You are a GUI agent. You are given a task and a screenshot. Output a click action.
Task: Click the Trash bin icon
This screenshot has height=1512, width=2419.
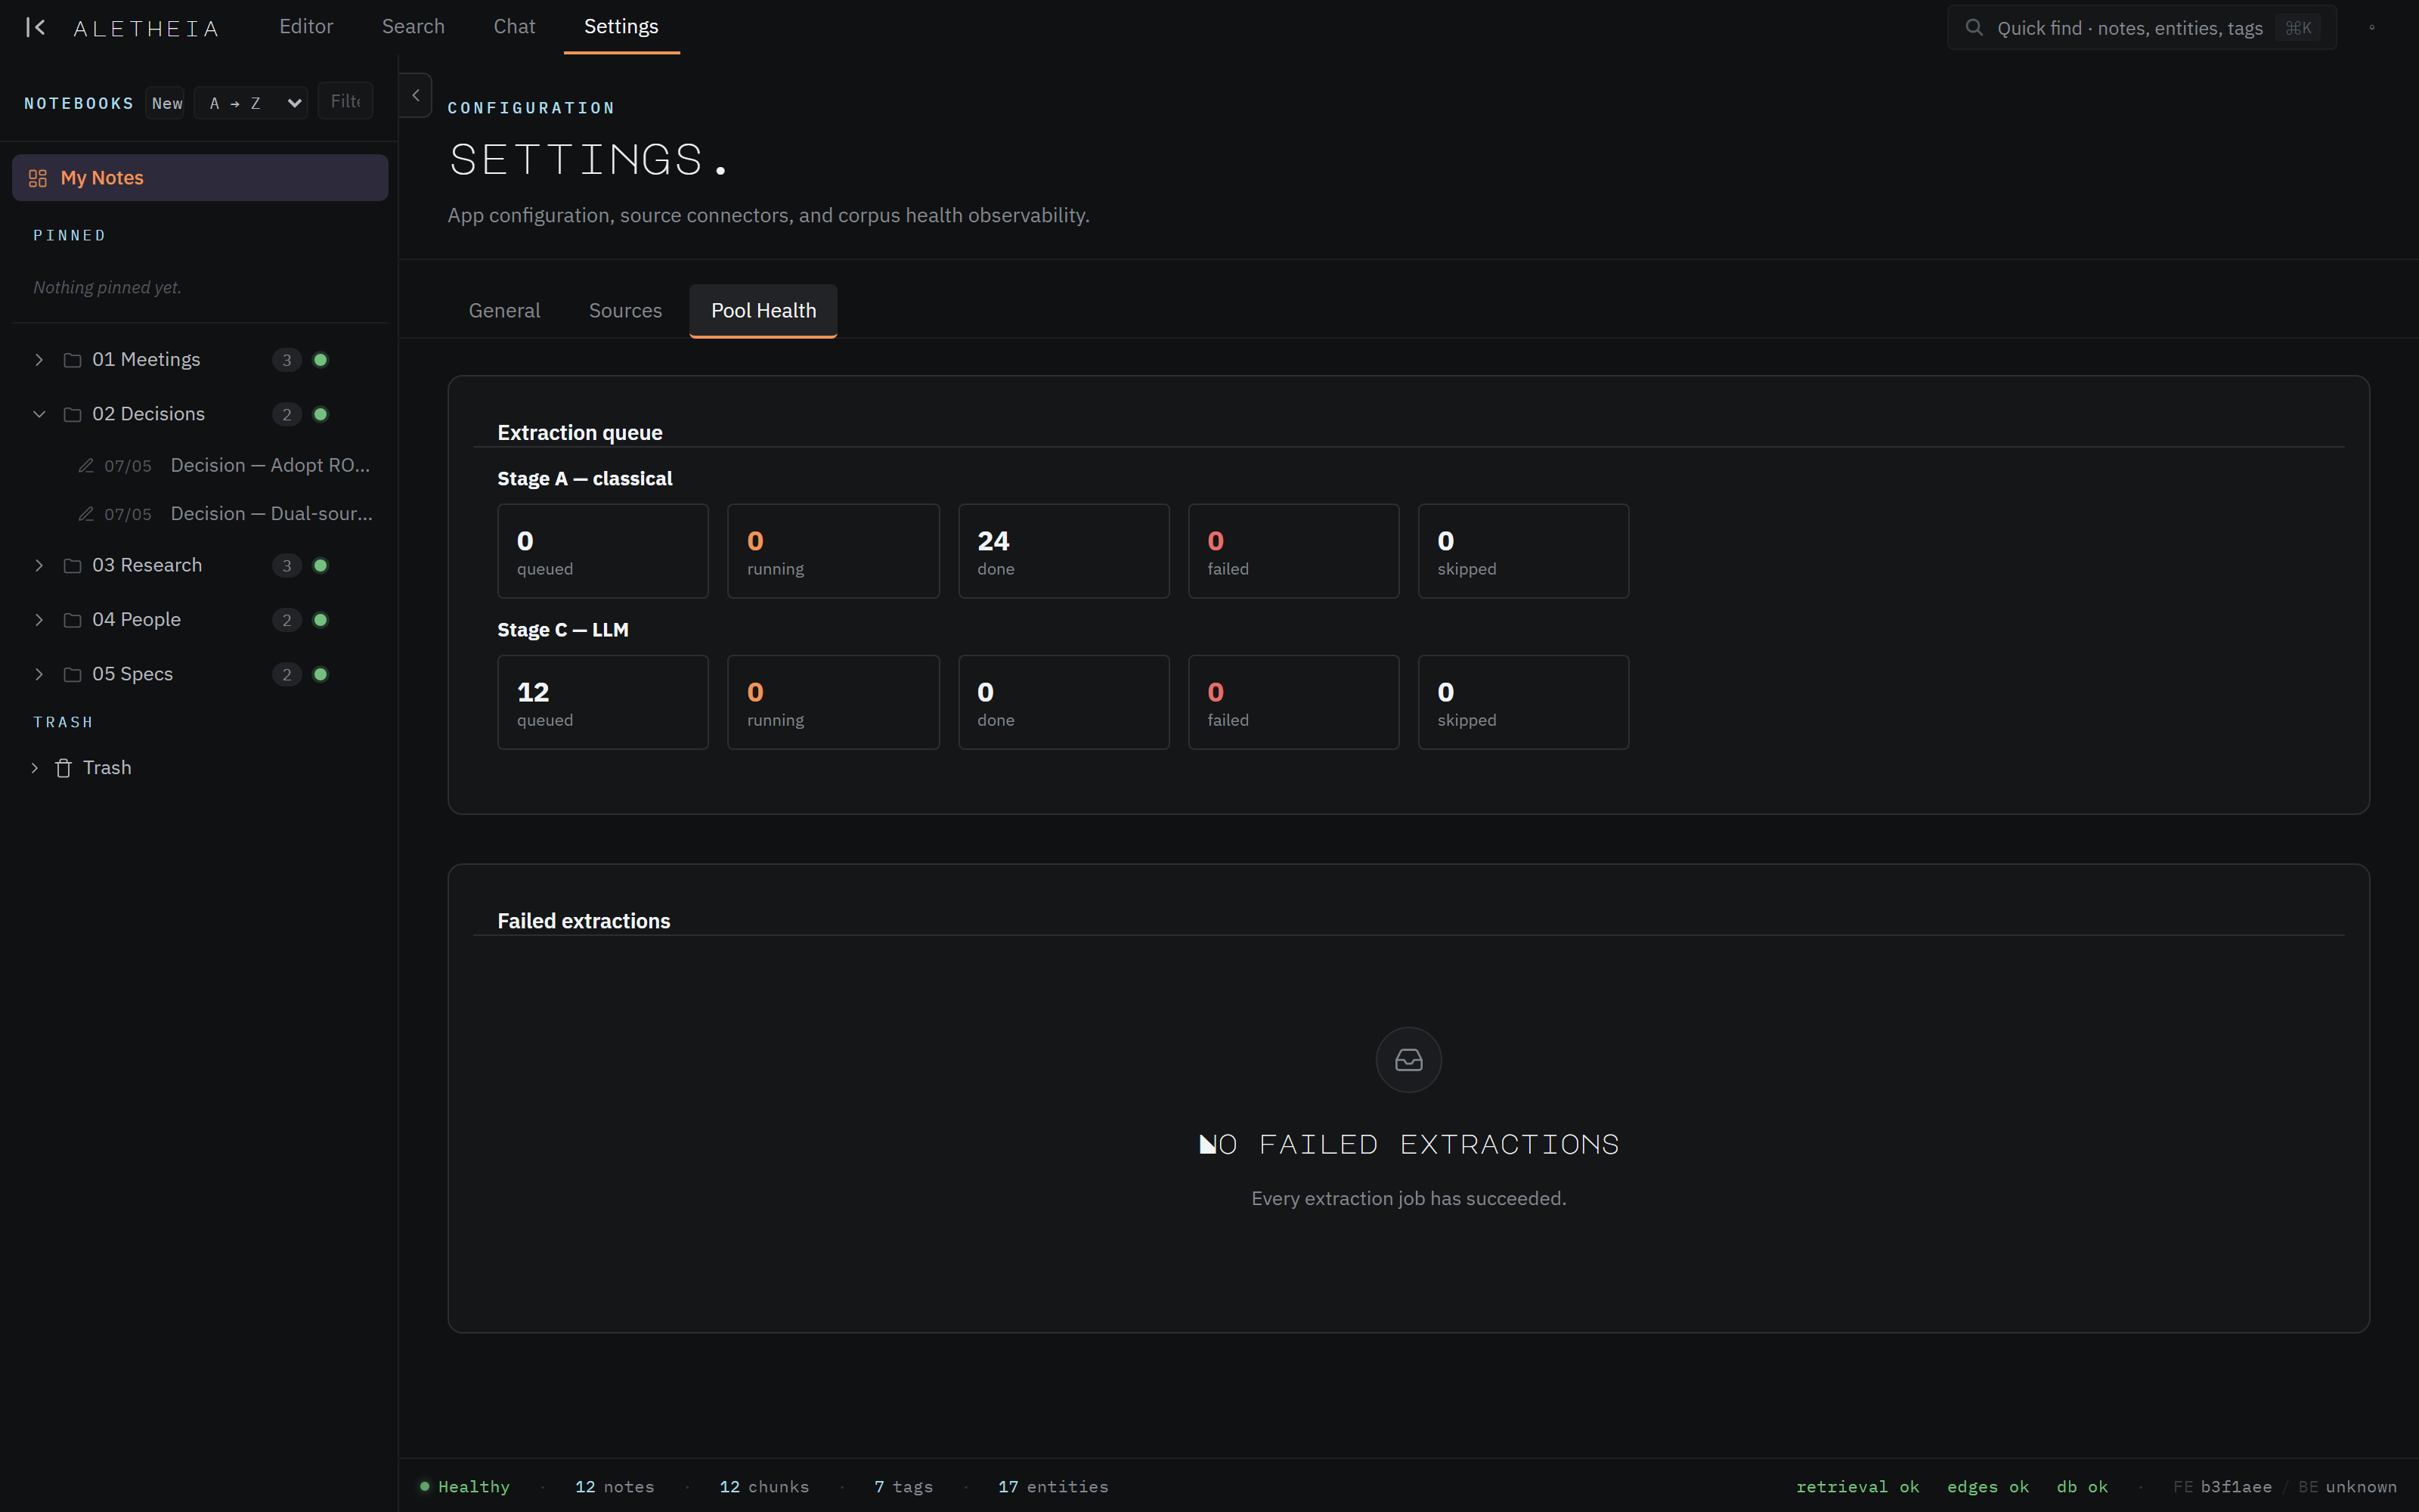63,768
